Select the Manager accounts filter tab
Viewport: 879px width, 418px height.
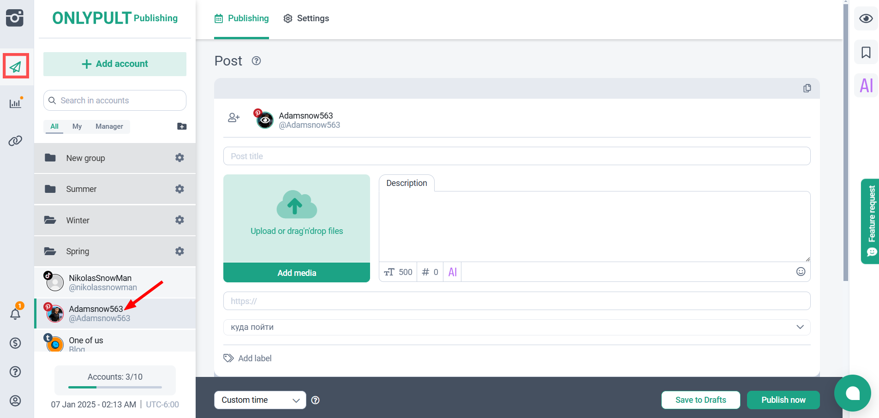point(109,126)
